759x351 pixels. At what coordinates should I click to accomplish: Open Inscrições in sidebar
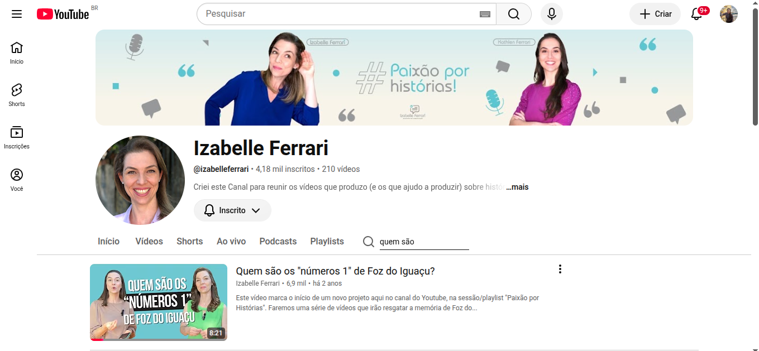tap(17, 138)
